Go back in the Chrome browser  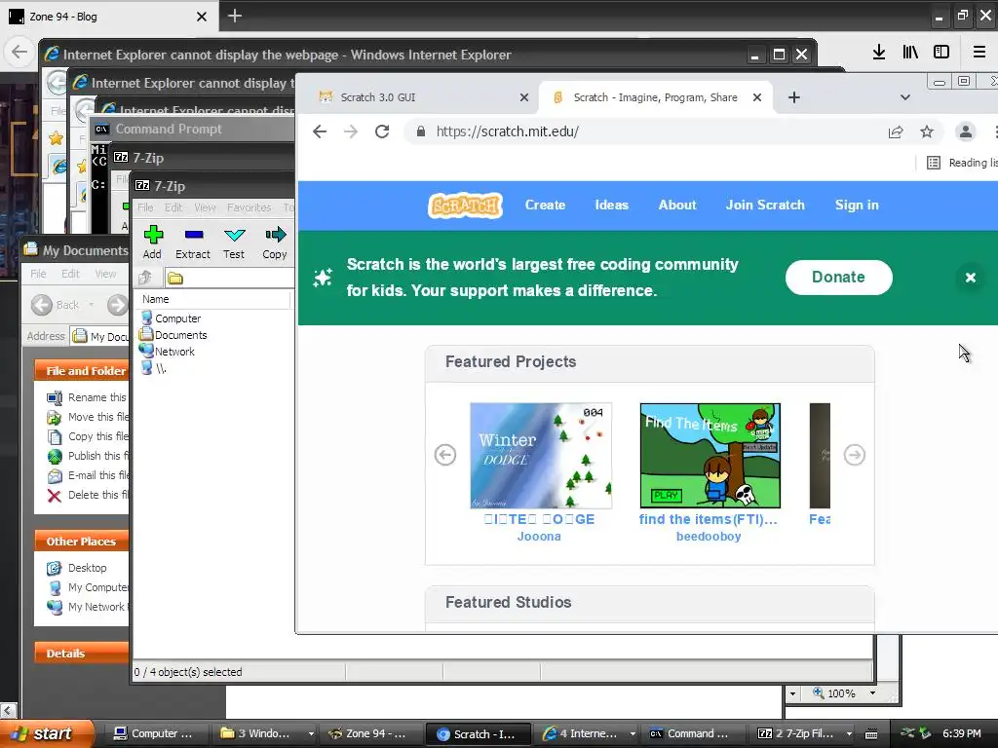coord(320,131)
